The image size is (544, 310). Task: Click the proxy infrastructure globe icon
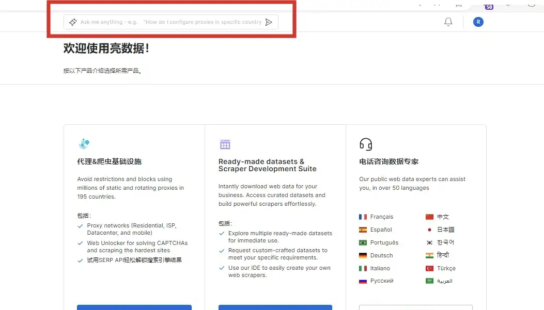[x=84, y=143]
